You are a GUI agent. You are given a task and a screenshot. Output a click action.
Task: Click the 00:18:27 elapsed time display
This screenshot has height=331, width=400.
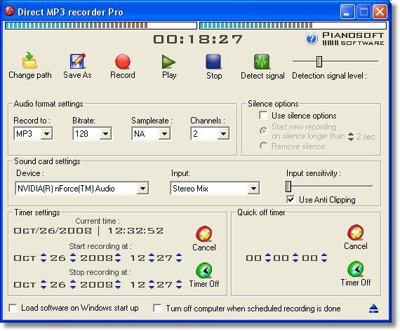(198, 39)
